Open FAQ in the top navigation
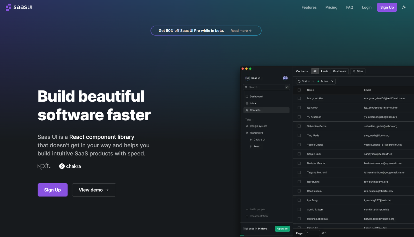Image resolution: width=414 pixels, height=237 pixels. [x=350, y=7]
